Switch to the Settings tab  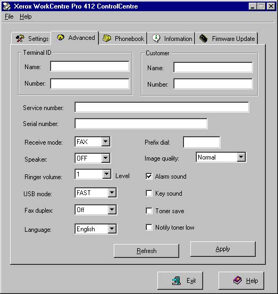click(x=31, y=38)
